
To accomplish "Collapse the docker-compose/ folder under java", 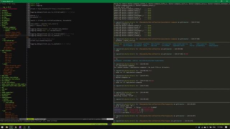I will 10,27.
